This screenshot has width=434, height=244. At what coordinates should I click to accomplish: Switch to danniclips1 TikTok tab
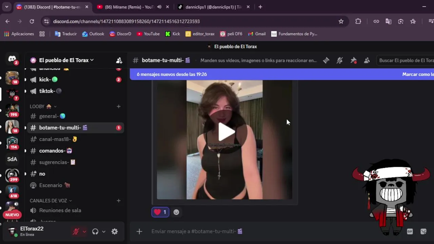(x=214, y=7)
